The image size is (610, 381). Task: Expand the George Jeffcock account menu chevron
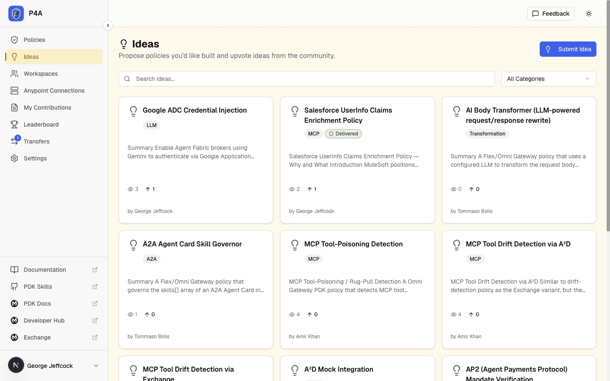pyautogui.click(x=96, y=366)
